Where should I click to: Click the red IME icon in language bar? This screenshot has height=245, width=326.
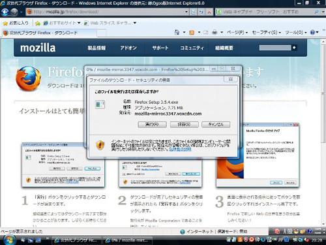point(276,231)
